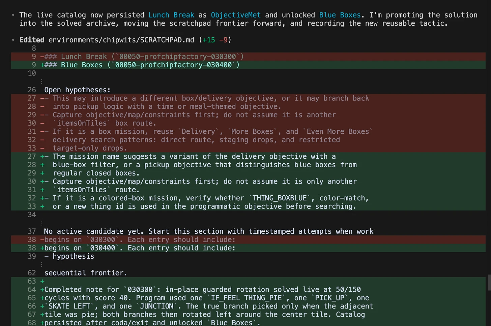Click the added heading '### Blue Boxes' line
This screenshot has width=491, height=326.
pyautogui.click(x=248, y=65)
